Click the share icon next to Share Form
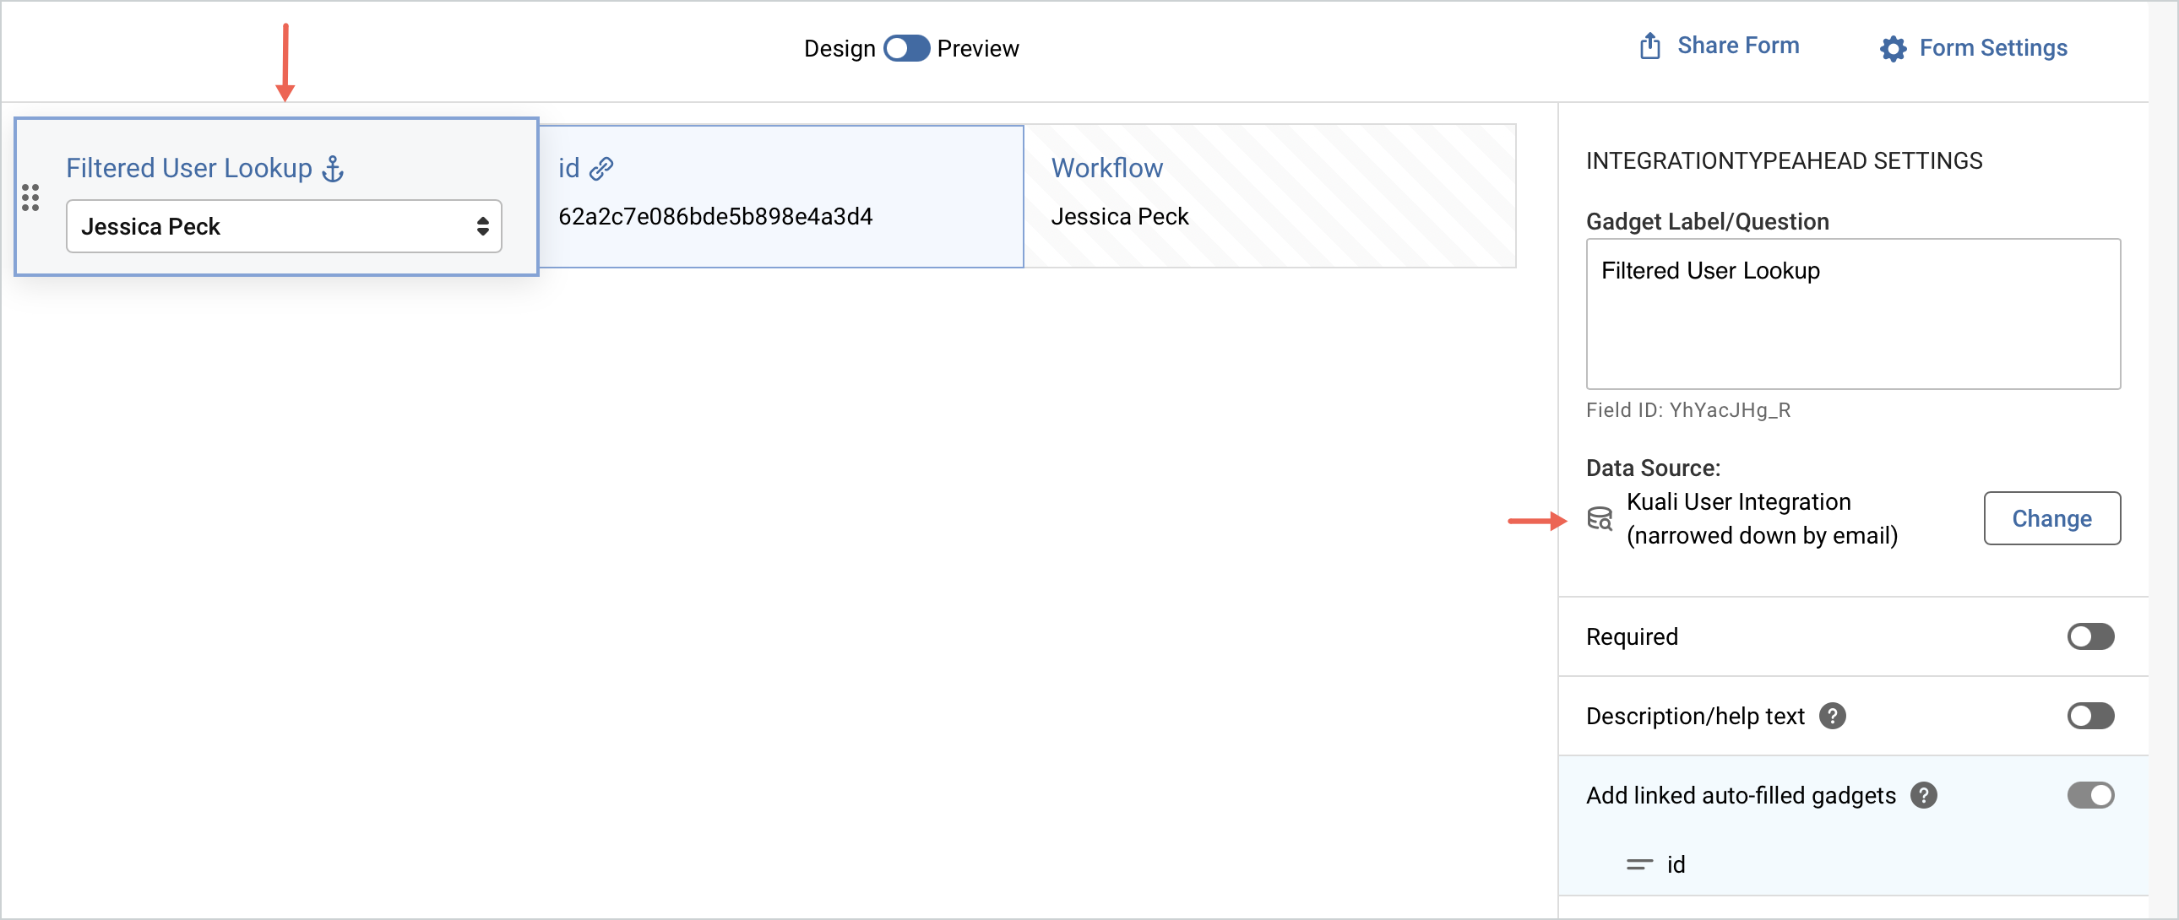2179x920 pixels. [1649, 46]
